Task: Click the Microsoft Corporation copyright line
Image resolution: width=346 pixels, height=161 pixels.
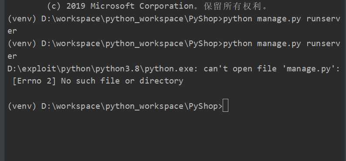Action: tap(157, 6)
